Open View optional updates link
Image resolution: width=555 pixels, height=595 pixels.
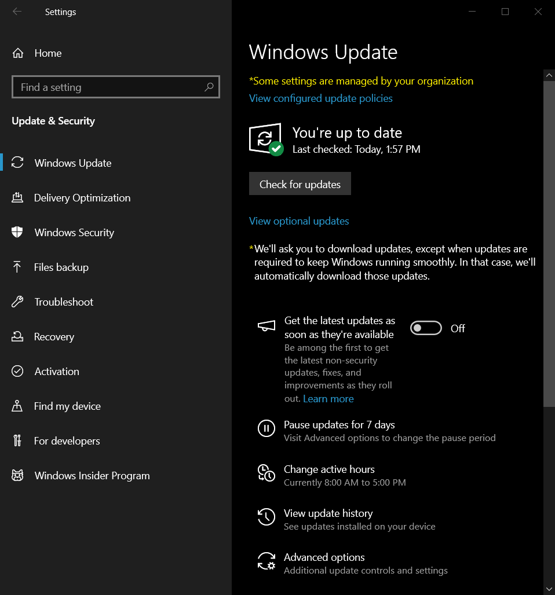[299, 221]
